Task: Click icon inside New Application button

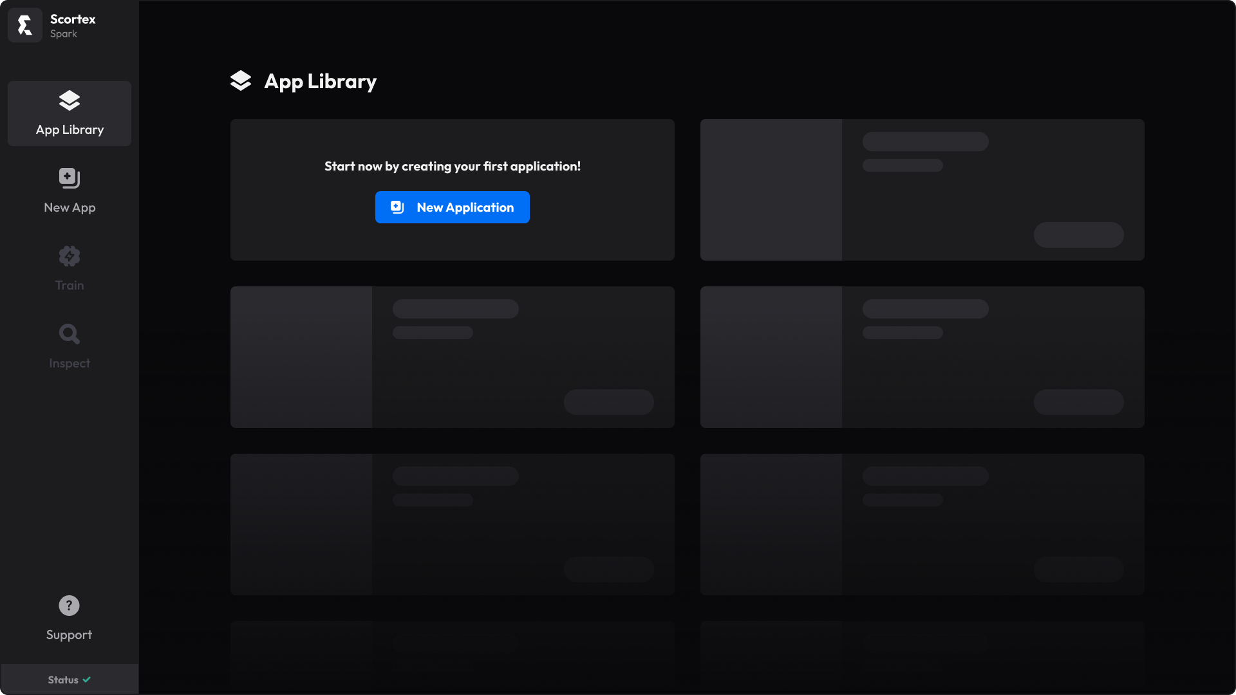Action: 397,207
